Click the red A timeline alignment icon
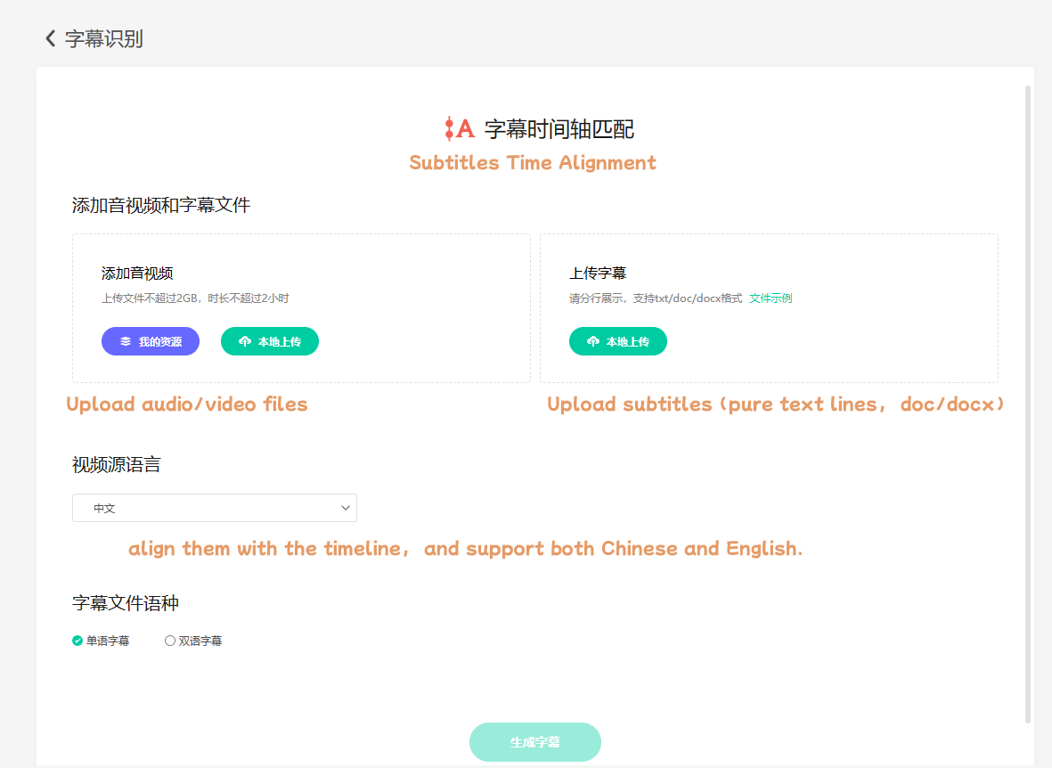1052x768 pixels. (459, 128)
